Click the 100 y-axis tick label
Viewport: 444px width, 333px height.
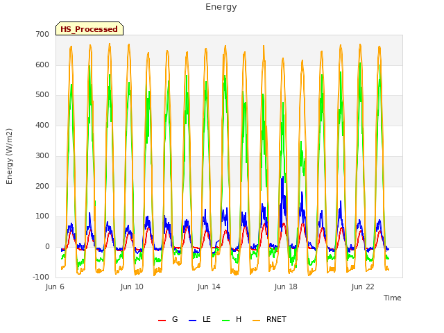point(42,216)
